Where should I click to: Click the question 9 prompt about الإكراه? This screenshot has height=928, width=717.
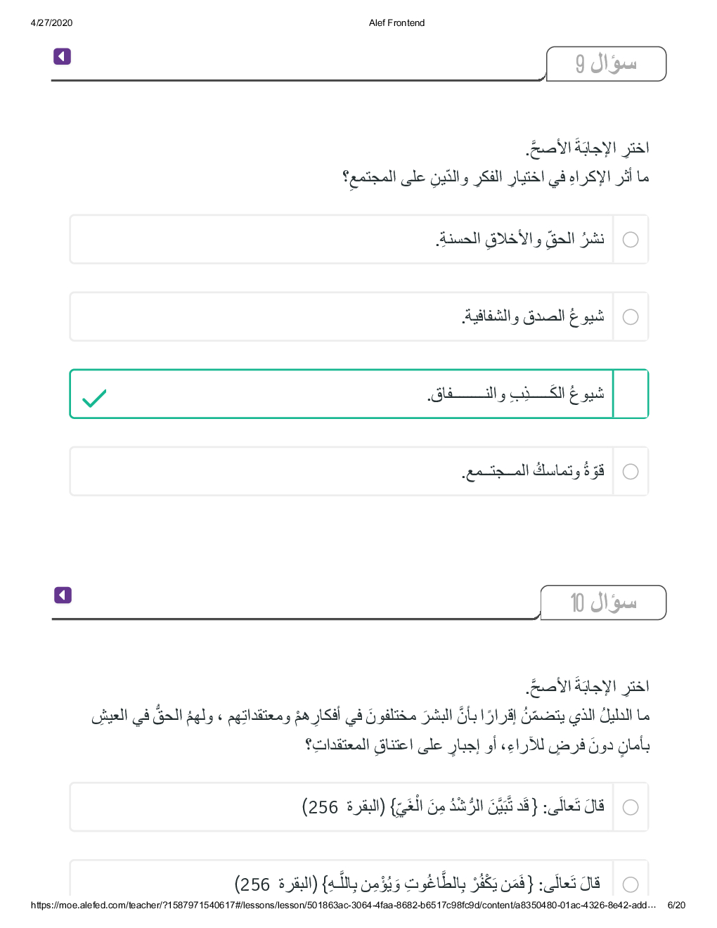pos(496,177)
